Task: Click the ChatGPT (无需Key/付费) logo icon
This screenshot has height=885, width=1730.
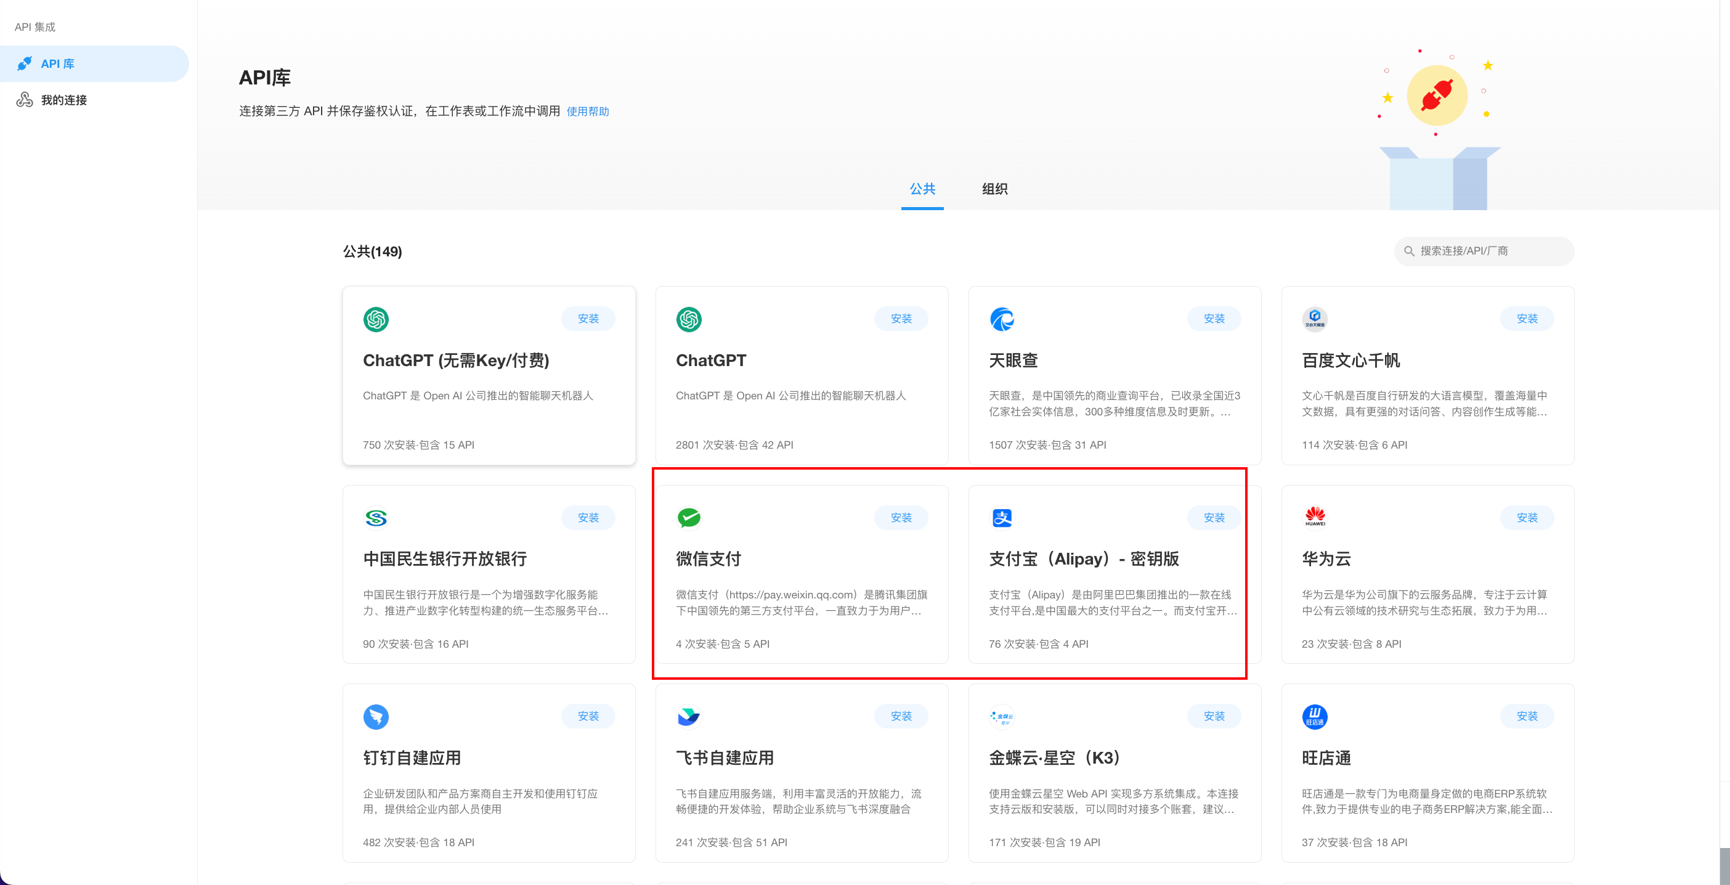Action: click(x=375, y=319)
